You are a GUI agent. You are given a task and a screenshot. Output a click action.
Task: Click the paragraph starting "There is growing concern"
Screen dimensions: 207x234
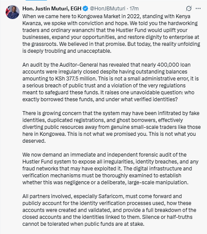(111, 127)
